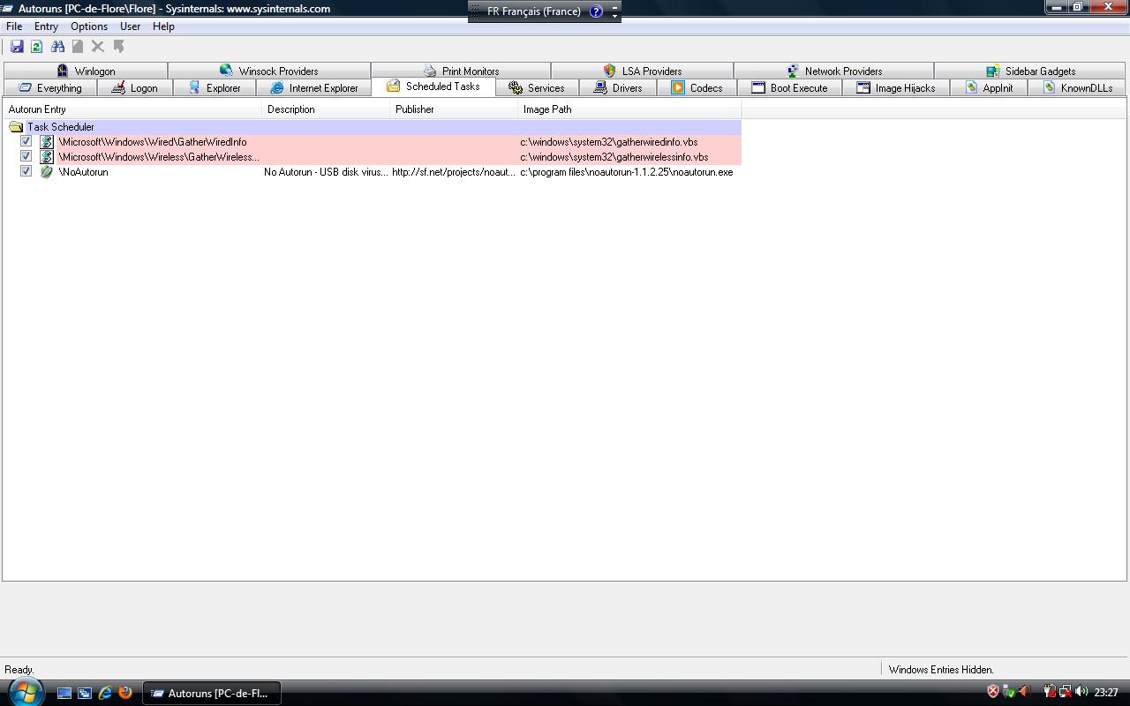Screen dimensions: 1130x706
Task: Click the Windows Entries Hidden status text
Action: click(x=941, y=670)
